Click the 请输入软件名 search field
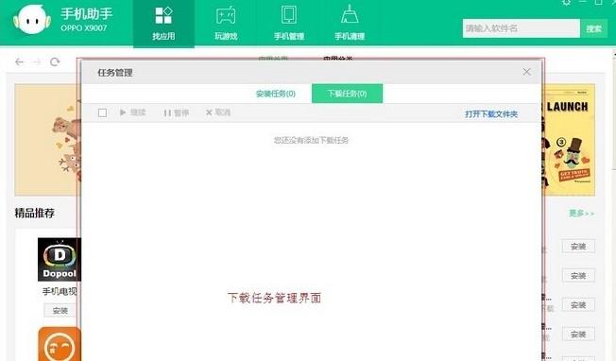The image size is (616, 361). click(521, 28)
